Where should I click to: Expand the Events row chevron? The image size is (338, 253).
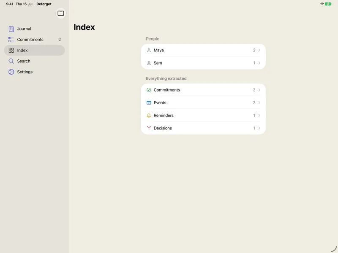point(259,102)
